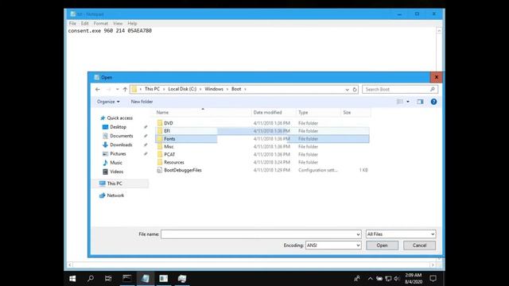Show the preview pane
The height and width of the screenshot is (286, 509).
click(x=420, y=102)
